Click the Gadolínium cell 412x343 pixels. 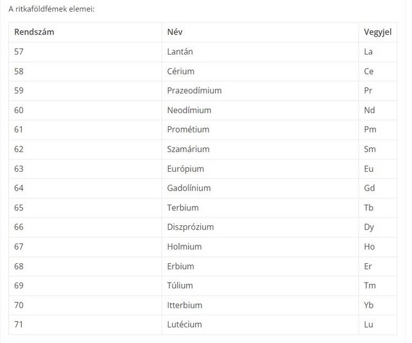[189, 188]
